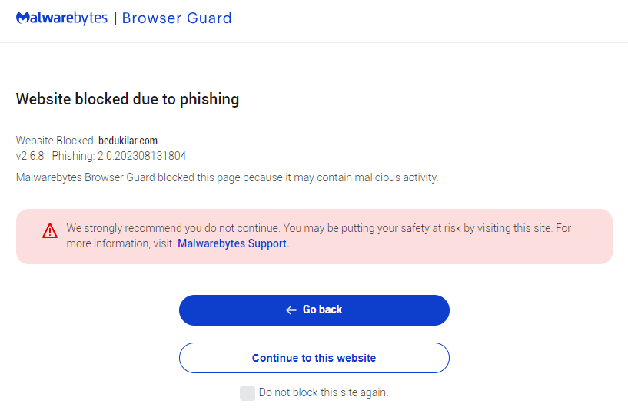Click the 'Website Blocked:' label
The height and width of the screenshot is (417, 628).
55,141
